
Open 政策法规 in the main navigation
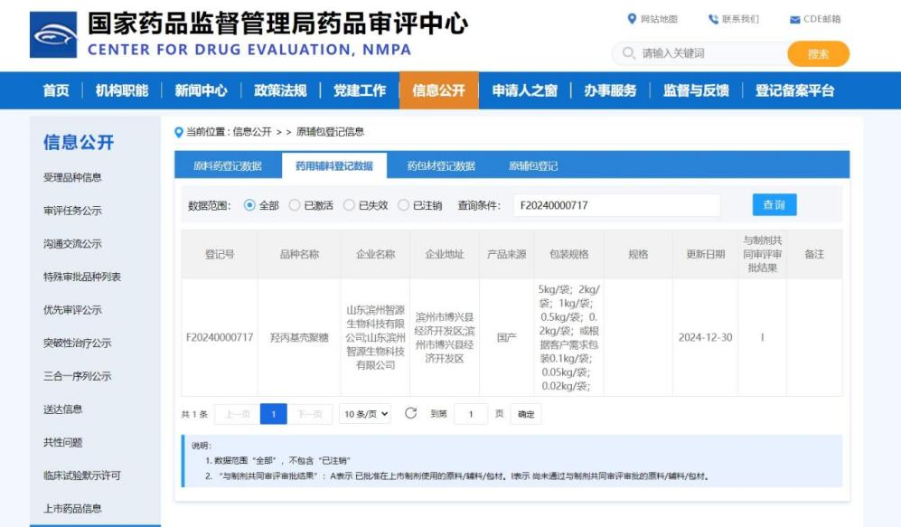tap(280, 90)
